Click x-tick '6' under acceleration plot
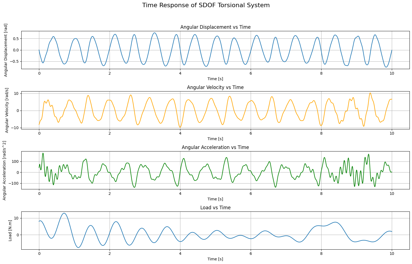Viewport: 412px width, 264px height. (x=251, y=194)
